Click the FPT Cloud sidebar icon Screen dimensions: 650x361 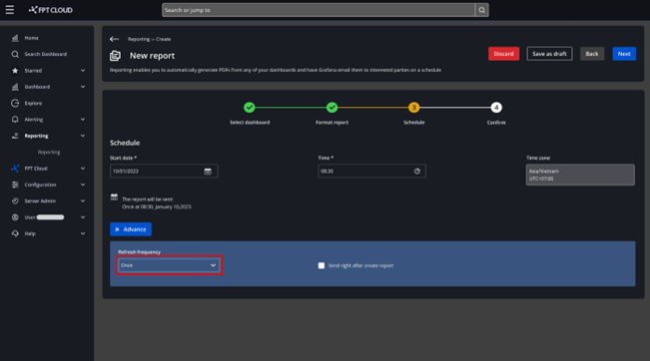pyautogui.click(x=15, y=169)
